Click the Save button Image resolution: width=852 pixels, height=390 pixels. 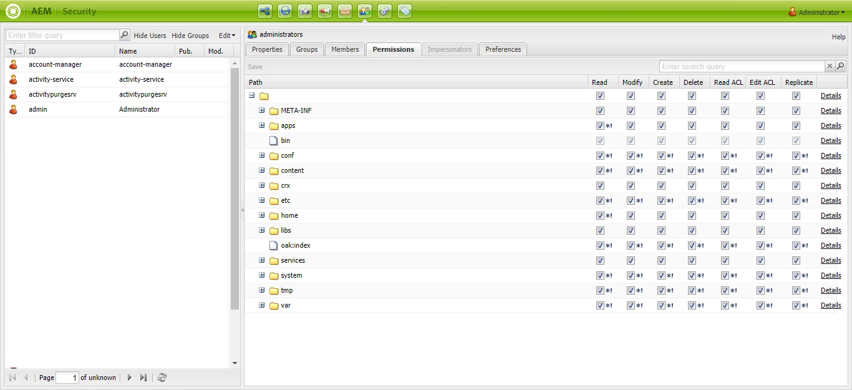pyautogui.click(x=255, y=67)
